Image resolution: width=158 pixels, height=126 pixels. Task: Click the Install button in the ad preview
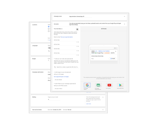point(112,59)
